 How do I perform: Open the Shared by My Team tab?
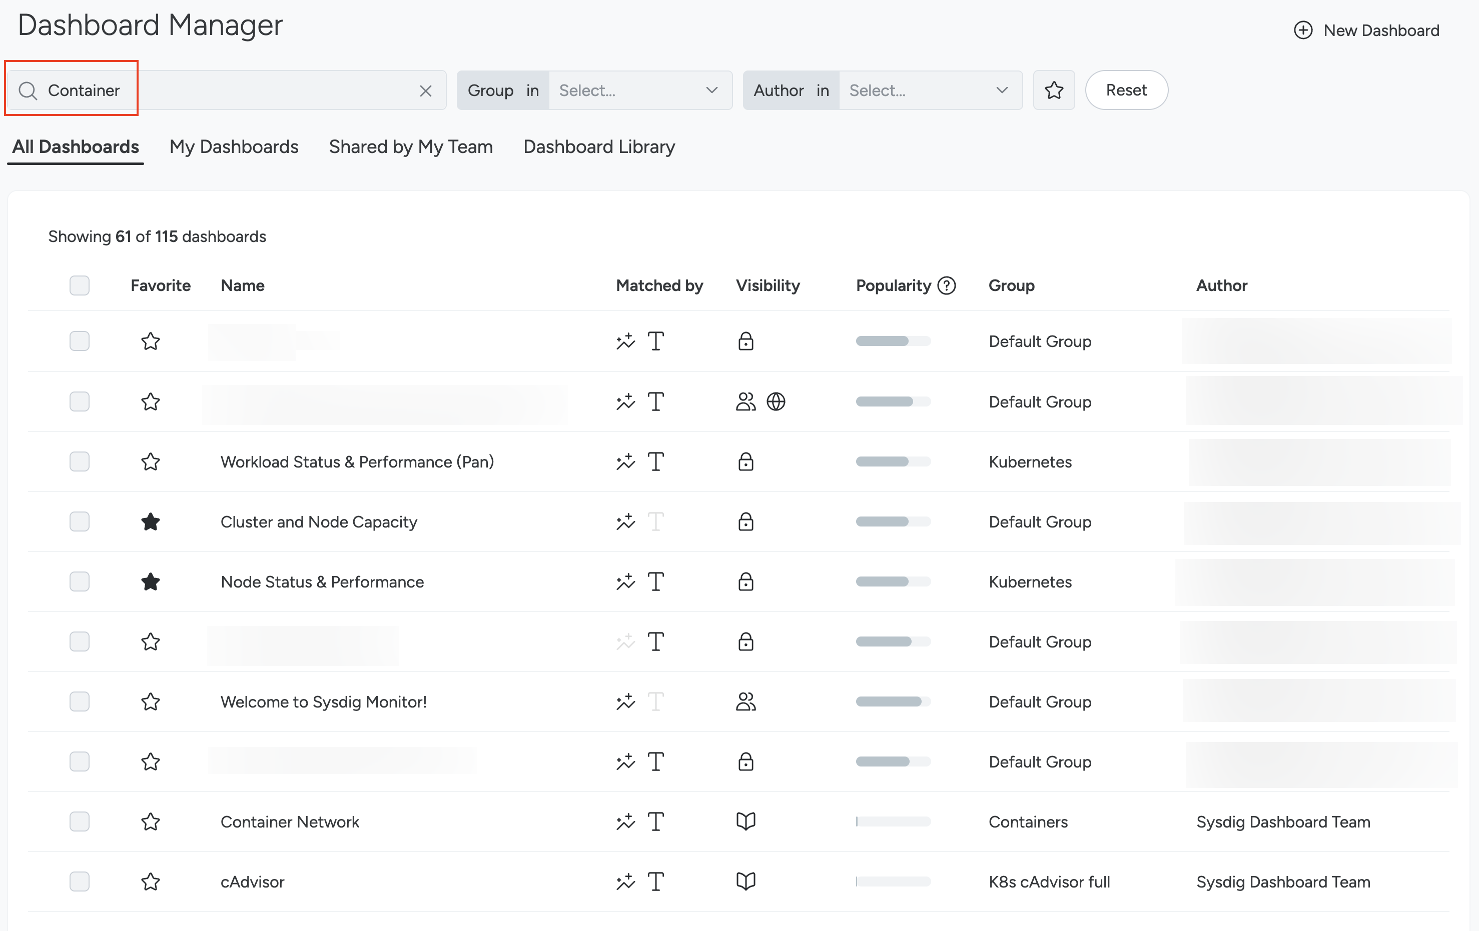411,146
